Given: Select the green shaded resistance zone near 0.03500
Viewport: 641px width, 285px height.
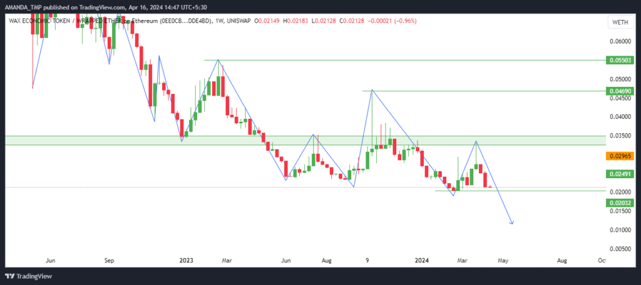Looking at the screenshot, I should tap(305, 140).
